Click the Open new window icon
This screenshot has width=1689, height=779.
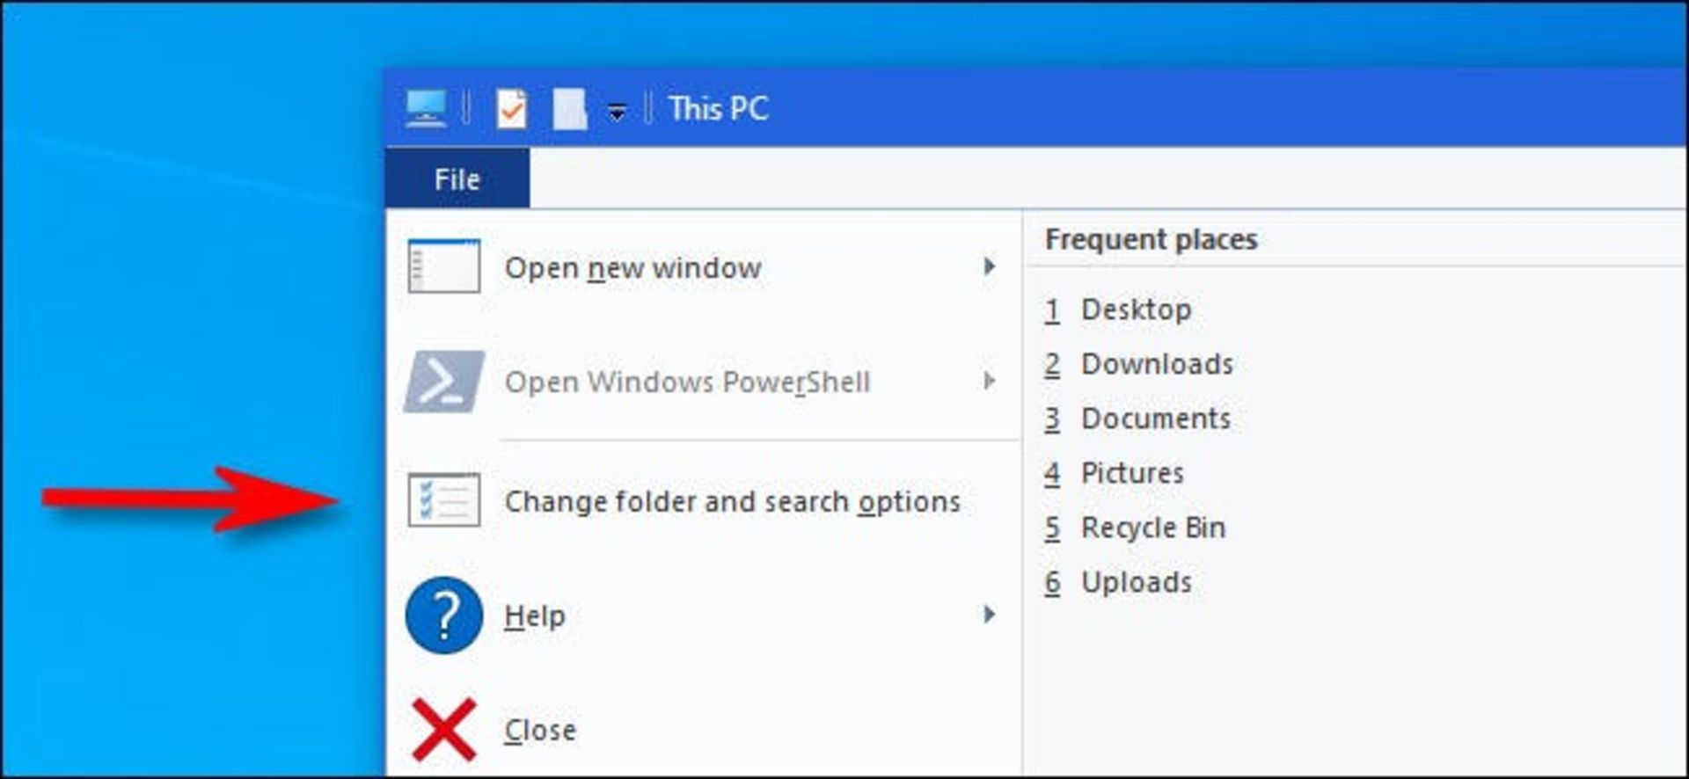[x=444, y=266]
